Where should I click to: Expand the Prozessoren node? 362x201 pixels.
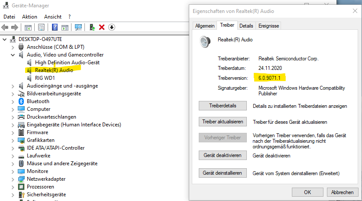[13, 187]
